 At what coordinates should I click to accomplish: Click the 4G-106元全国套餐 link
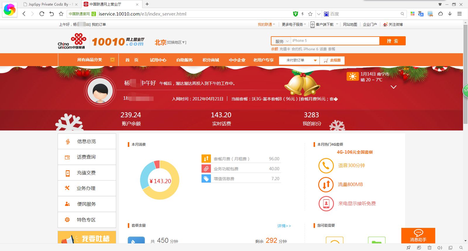tap(355, 152)
